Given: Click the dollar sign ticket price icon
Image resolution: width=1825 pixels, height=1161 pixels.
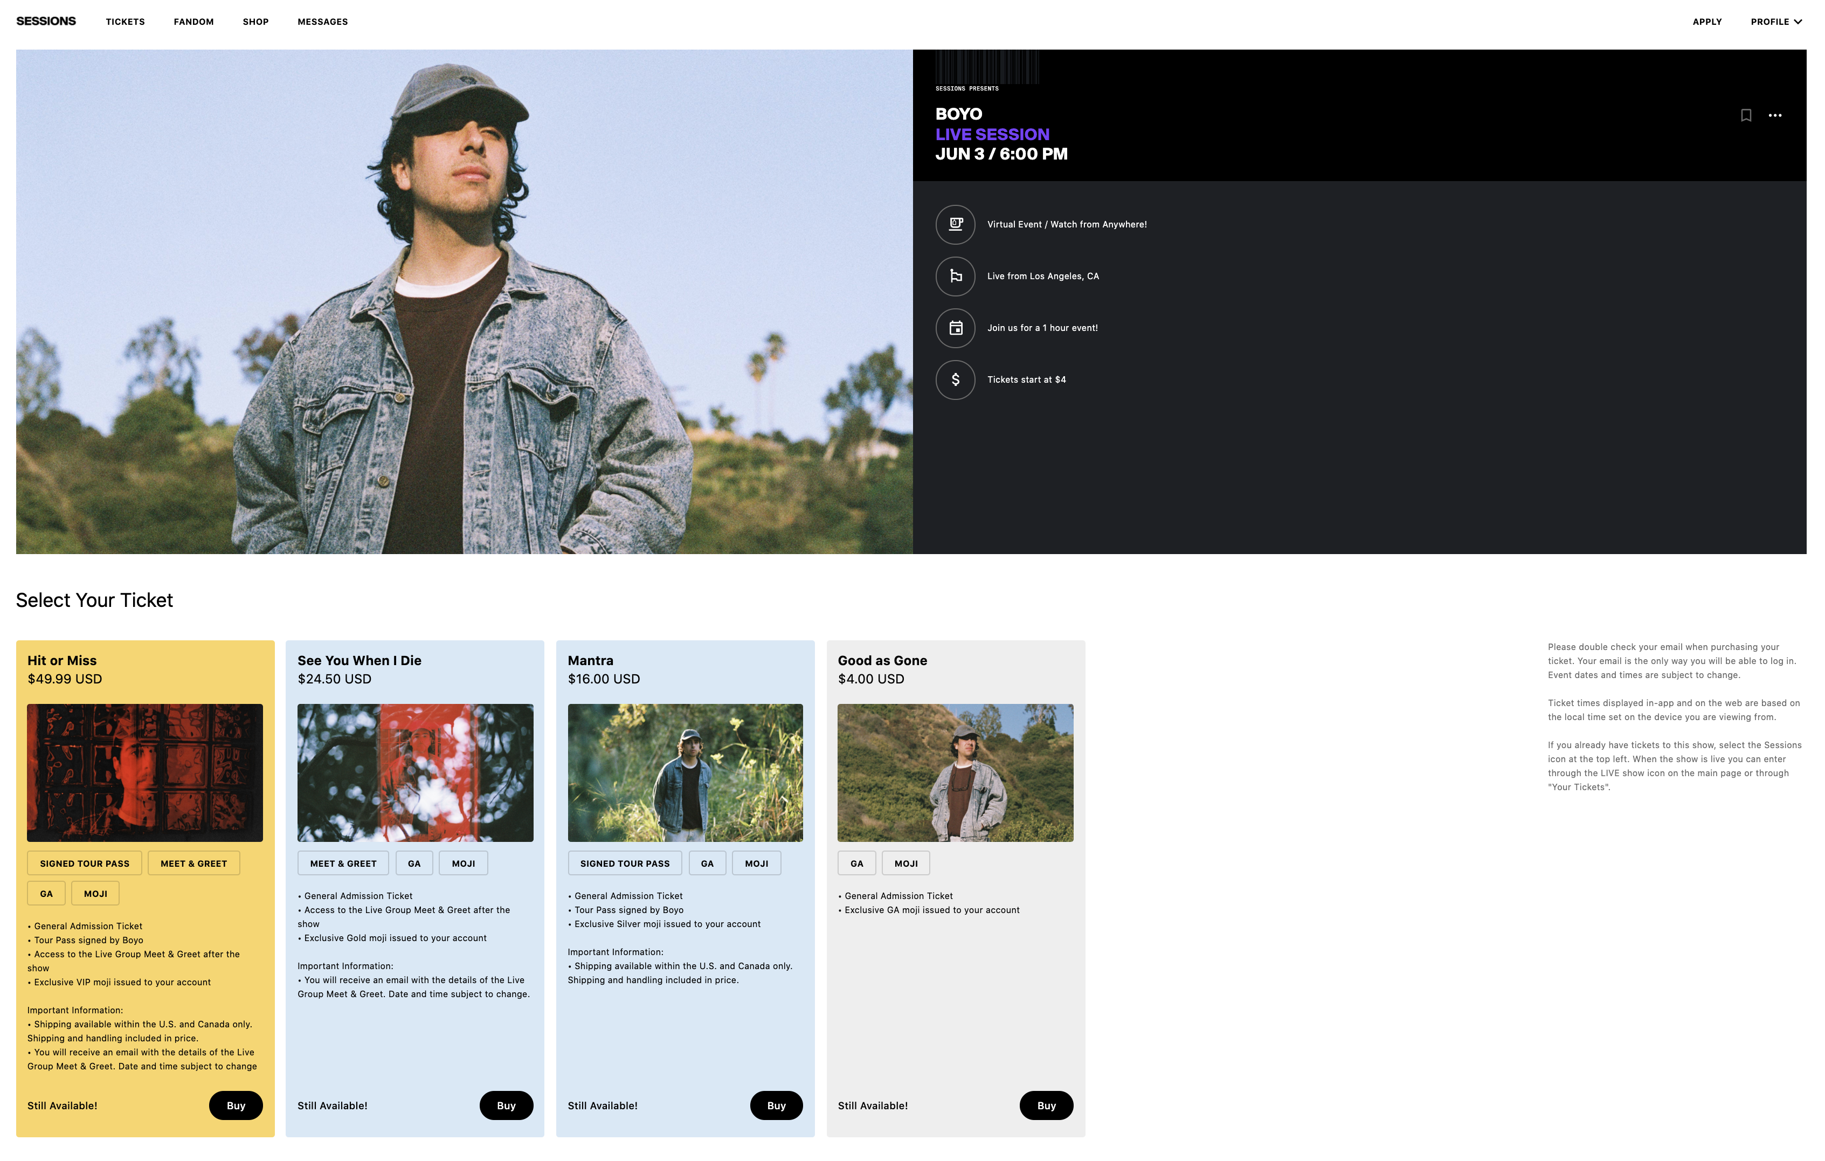Looking at the screenshot, I should coord(955,379).
